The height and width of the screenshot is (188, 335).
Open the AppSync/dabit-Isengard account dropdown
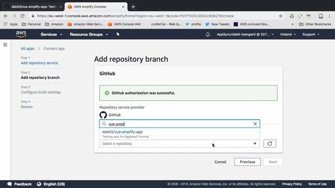click(x=245, y=34)
